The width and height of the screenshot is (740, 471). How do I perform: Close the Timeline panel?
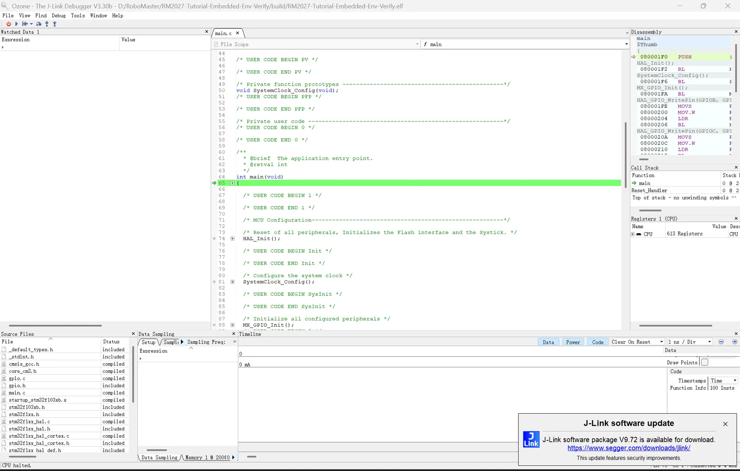click(736, 334)
